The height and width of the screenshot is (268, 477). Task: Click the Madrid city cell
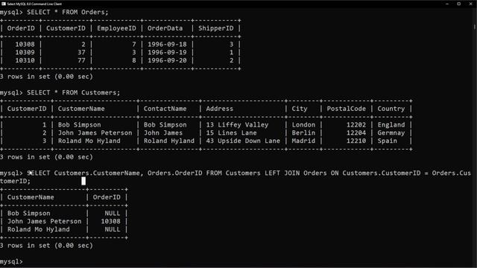point(303,141)
